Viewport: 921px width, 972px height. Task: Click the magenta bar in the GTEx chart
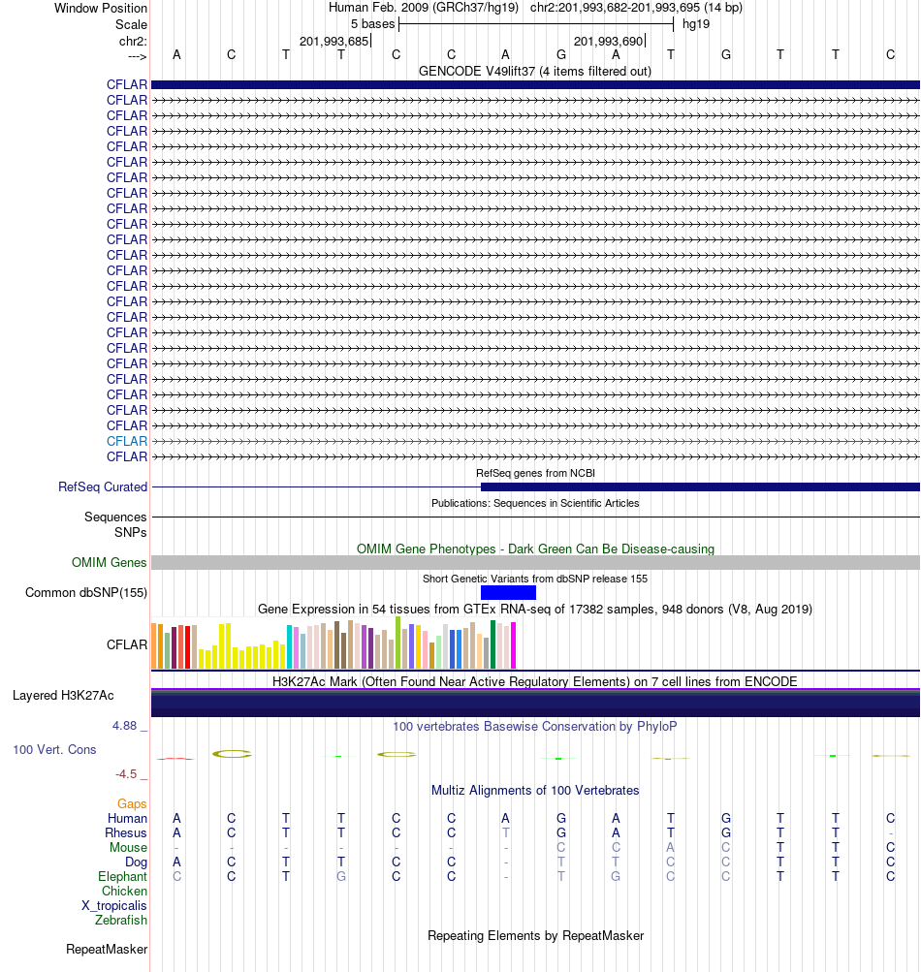click(x=513, y=646)
